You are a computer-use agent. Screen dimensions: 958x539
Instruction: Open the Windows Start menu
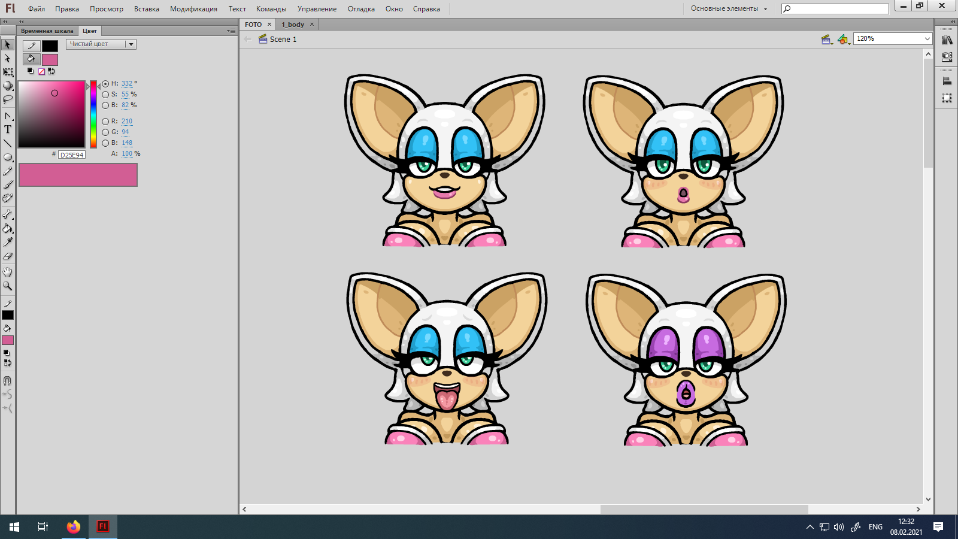coord(14,527)
